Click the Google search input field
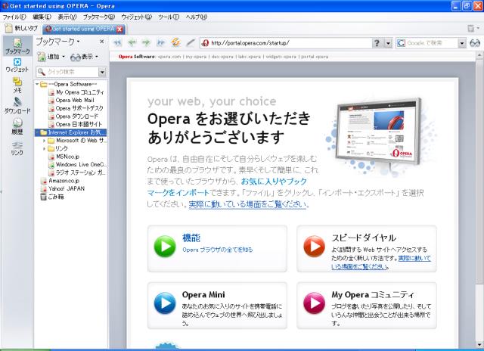This screenshot has width=484, height=351. click(432, 43)
